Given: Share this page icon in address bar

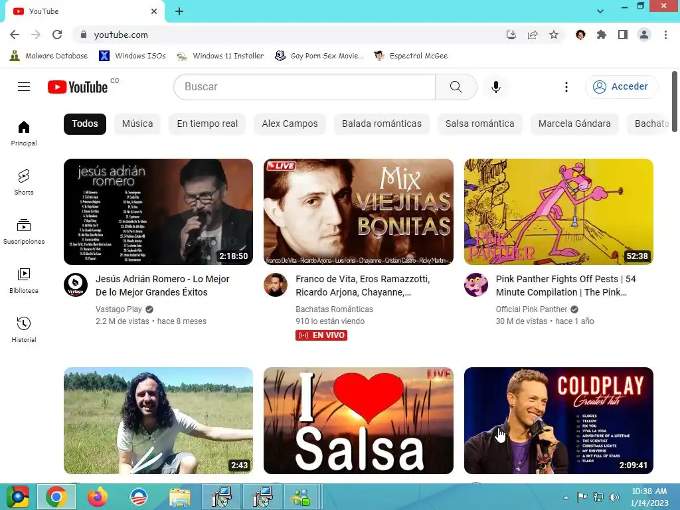Looking at the screenshot, I should [x=533, y=35].
